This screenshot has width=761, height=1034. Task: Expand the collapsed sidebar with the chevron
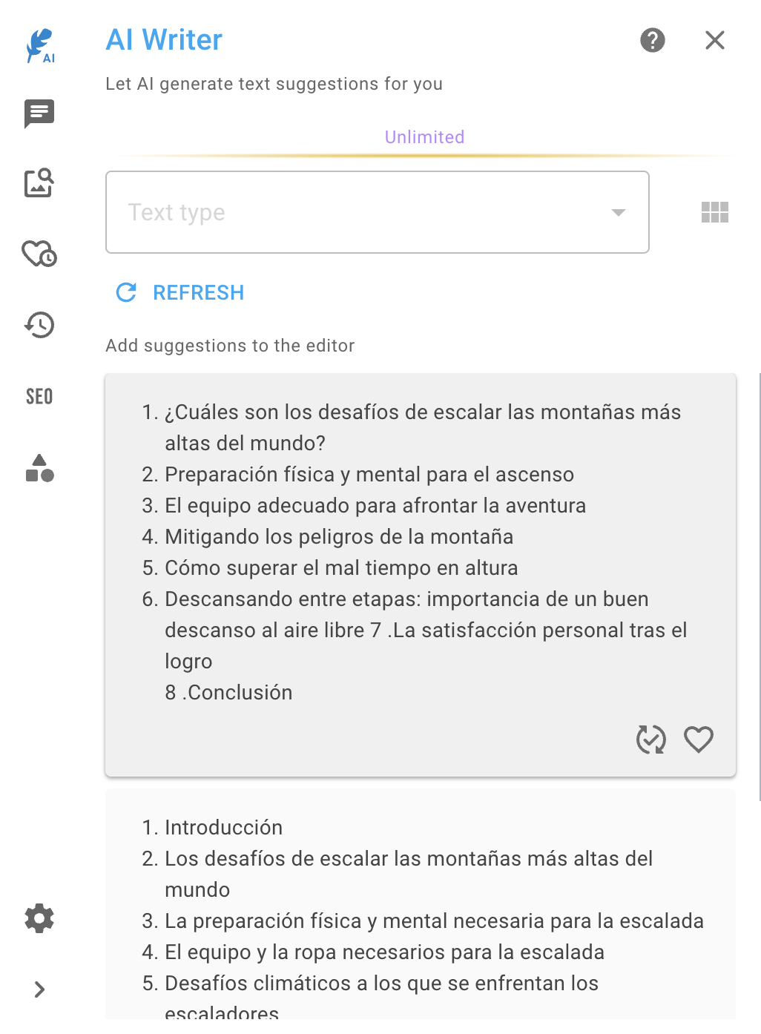point(39,989)
